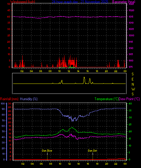141x168 pixels.
Task: Click the 16 value on the rainfall axis
Action: coord(10,130)
